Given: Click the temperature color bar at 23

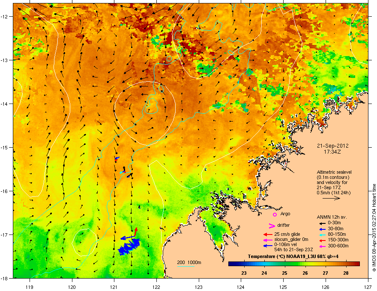Looking at the screenshot, I should coord(244,264).
